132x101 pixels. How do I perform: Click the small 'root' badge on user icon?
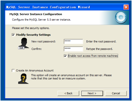coord(21,48)
